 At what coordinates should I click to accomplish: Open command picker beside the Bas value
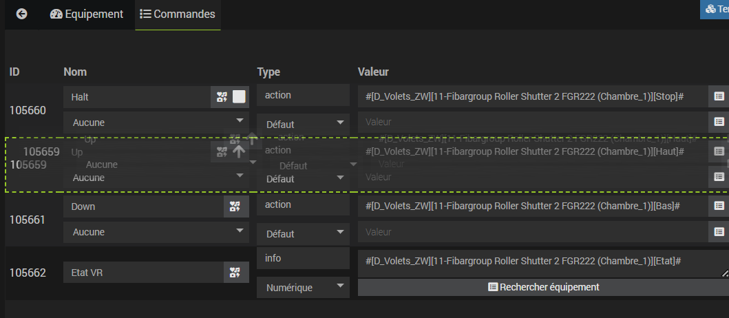pos(719,206)
